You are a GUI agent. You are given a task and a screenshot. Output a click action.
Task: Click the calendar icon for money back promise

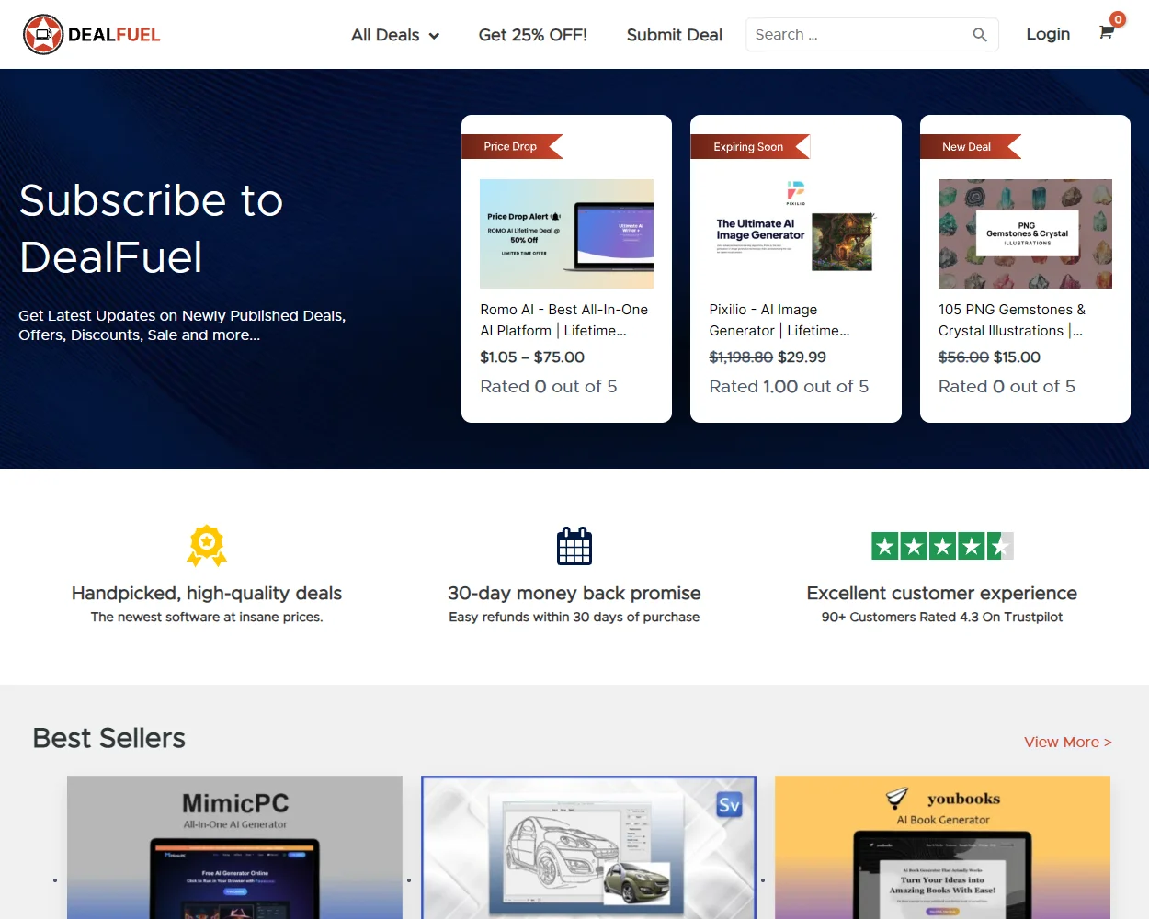pyautogui.click(x=574, y=545)
